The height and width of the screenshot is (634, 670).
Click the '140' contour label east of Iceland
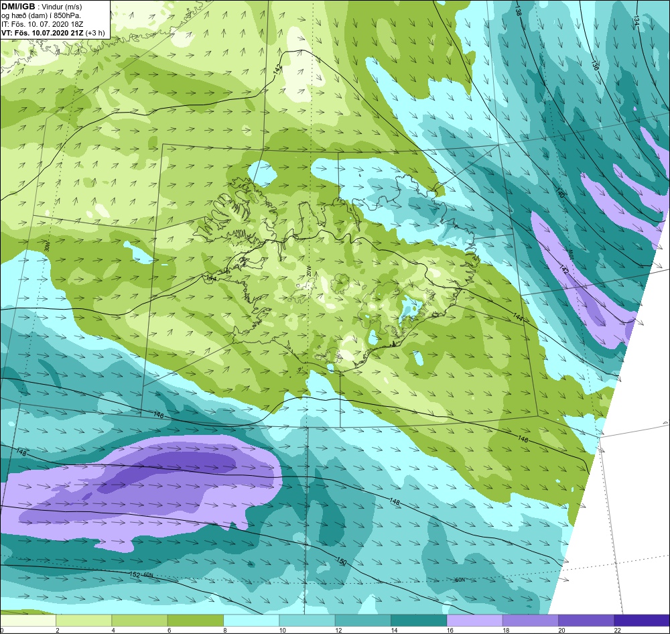click(x=559, y=192)
